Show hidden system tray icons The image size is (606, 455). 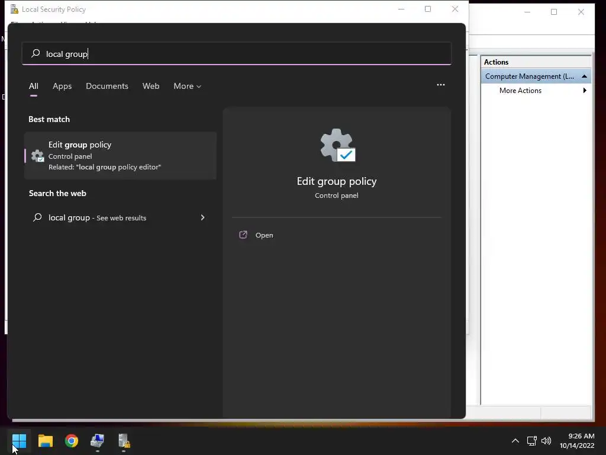coord(515,441)
